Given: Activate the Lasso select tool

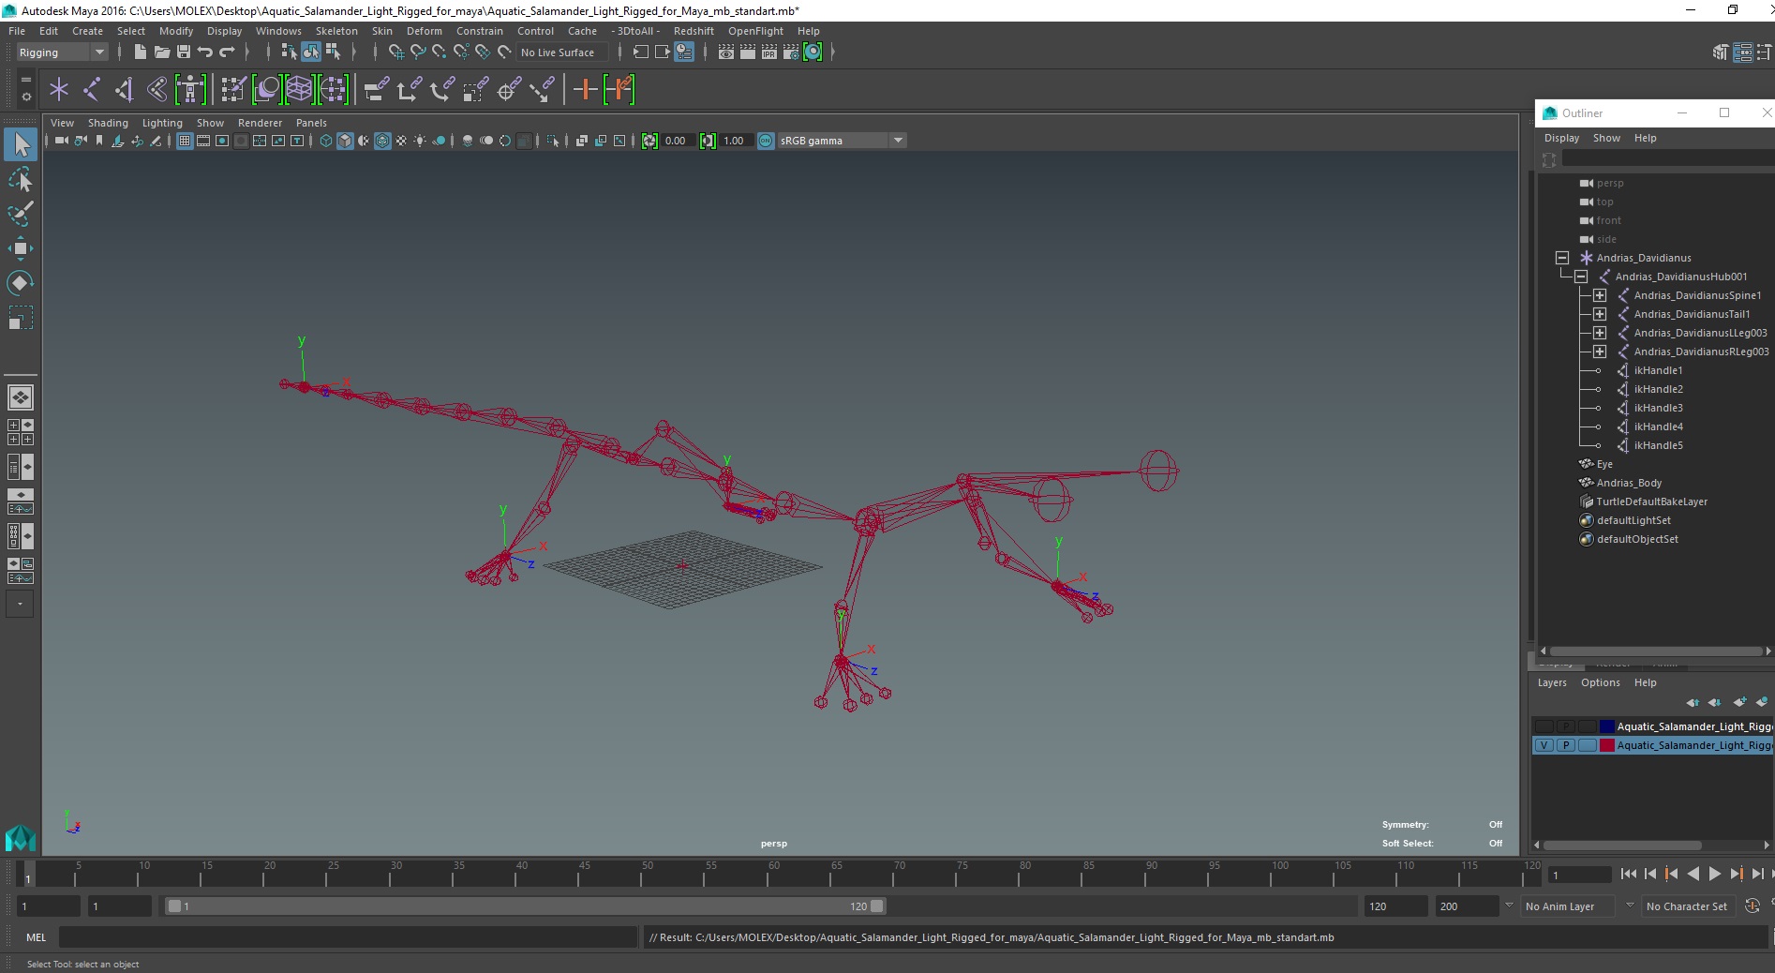Looking at the screenshot, I should tap(21, 179).
